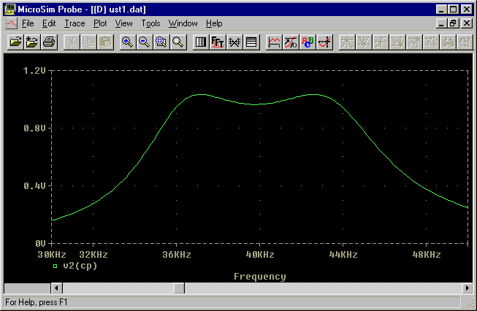Click the 0V y-axis label

[x=40, y=244]
